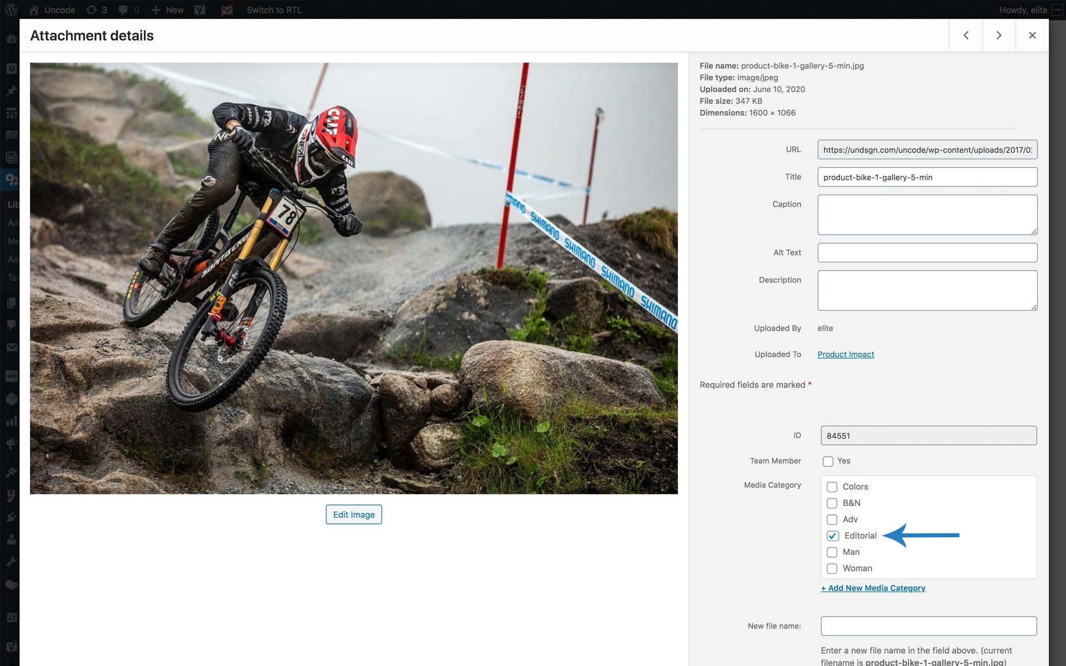Click into the Alt Text field
1066x666 pixels.
[x=927, y=253]
